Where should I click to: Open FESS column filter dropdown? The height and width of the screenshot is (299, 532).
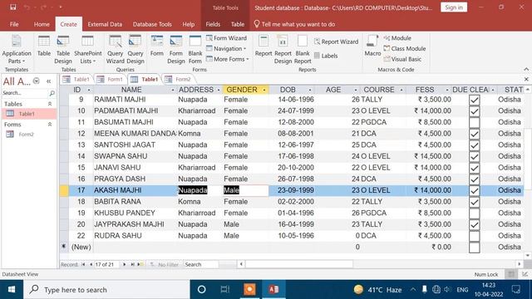pyautogui.click(x=447, y=90)
